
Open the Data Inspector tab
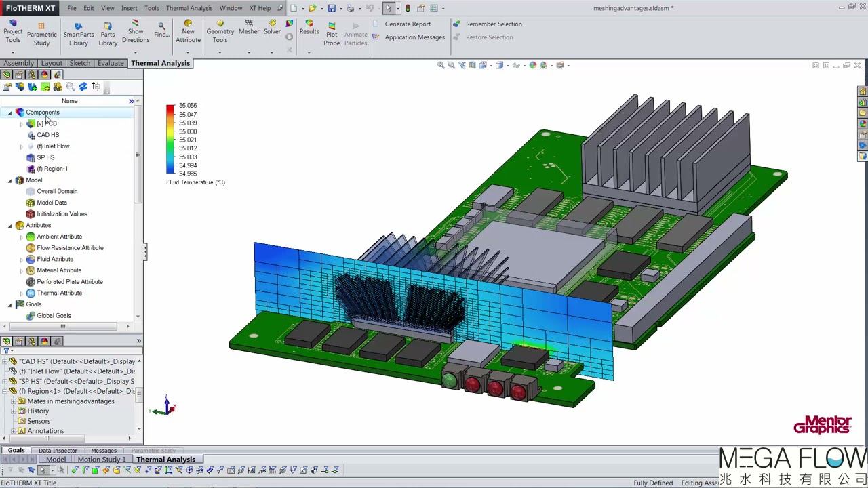(58, 451)
